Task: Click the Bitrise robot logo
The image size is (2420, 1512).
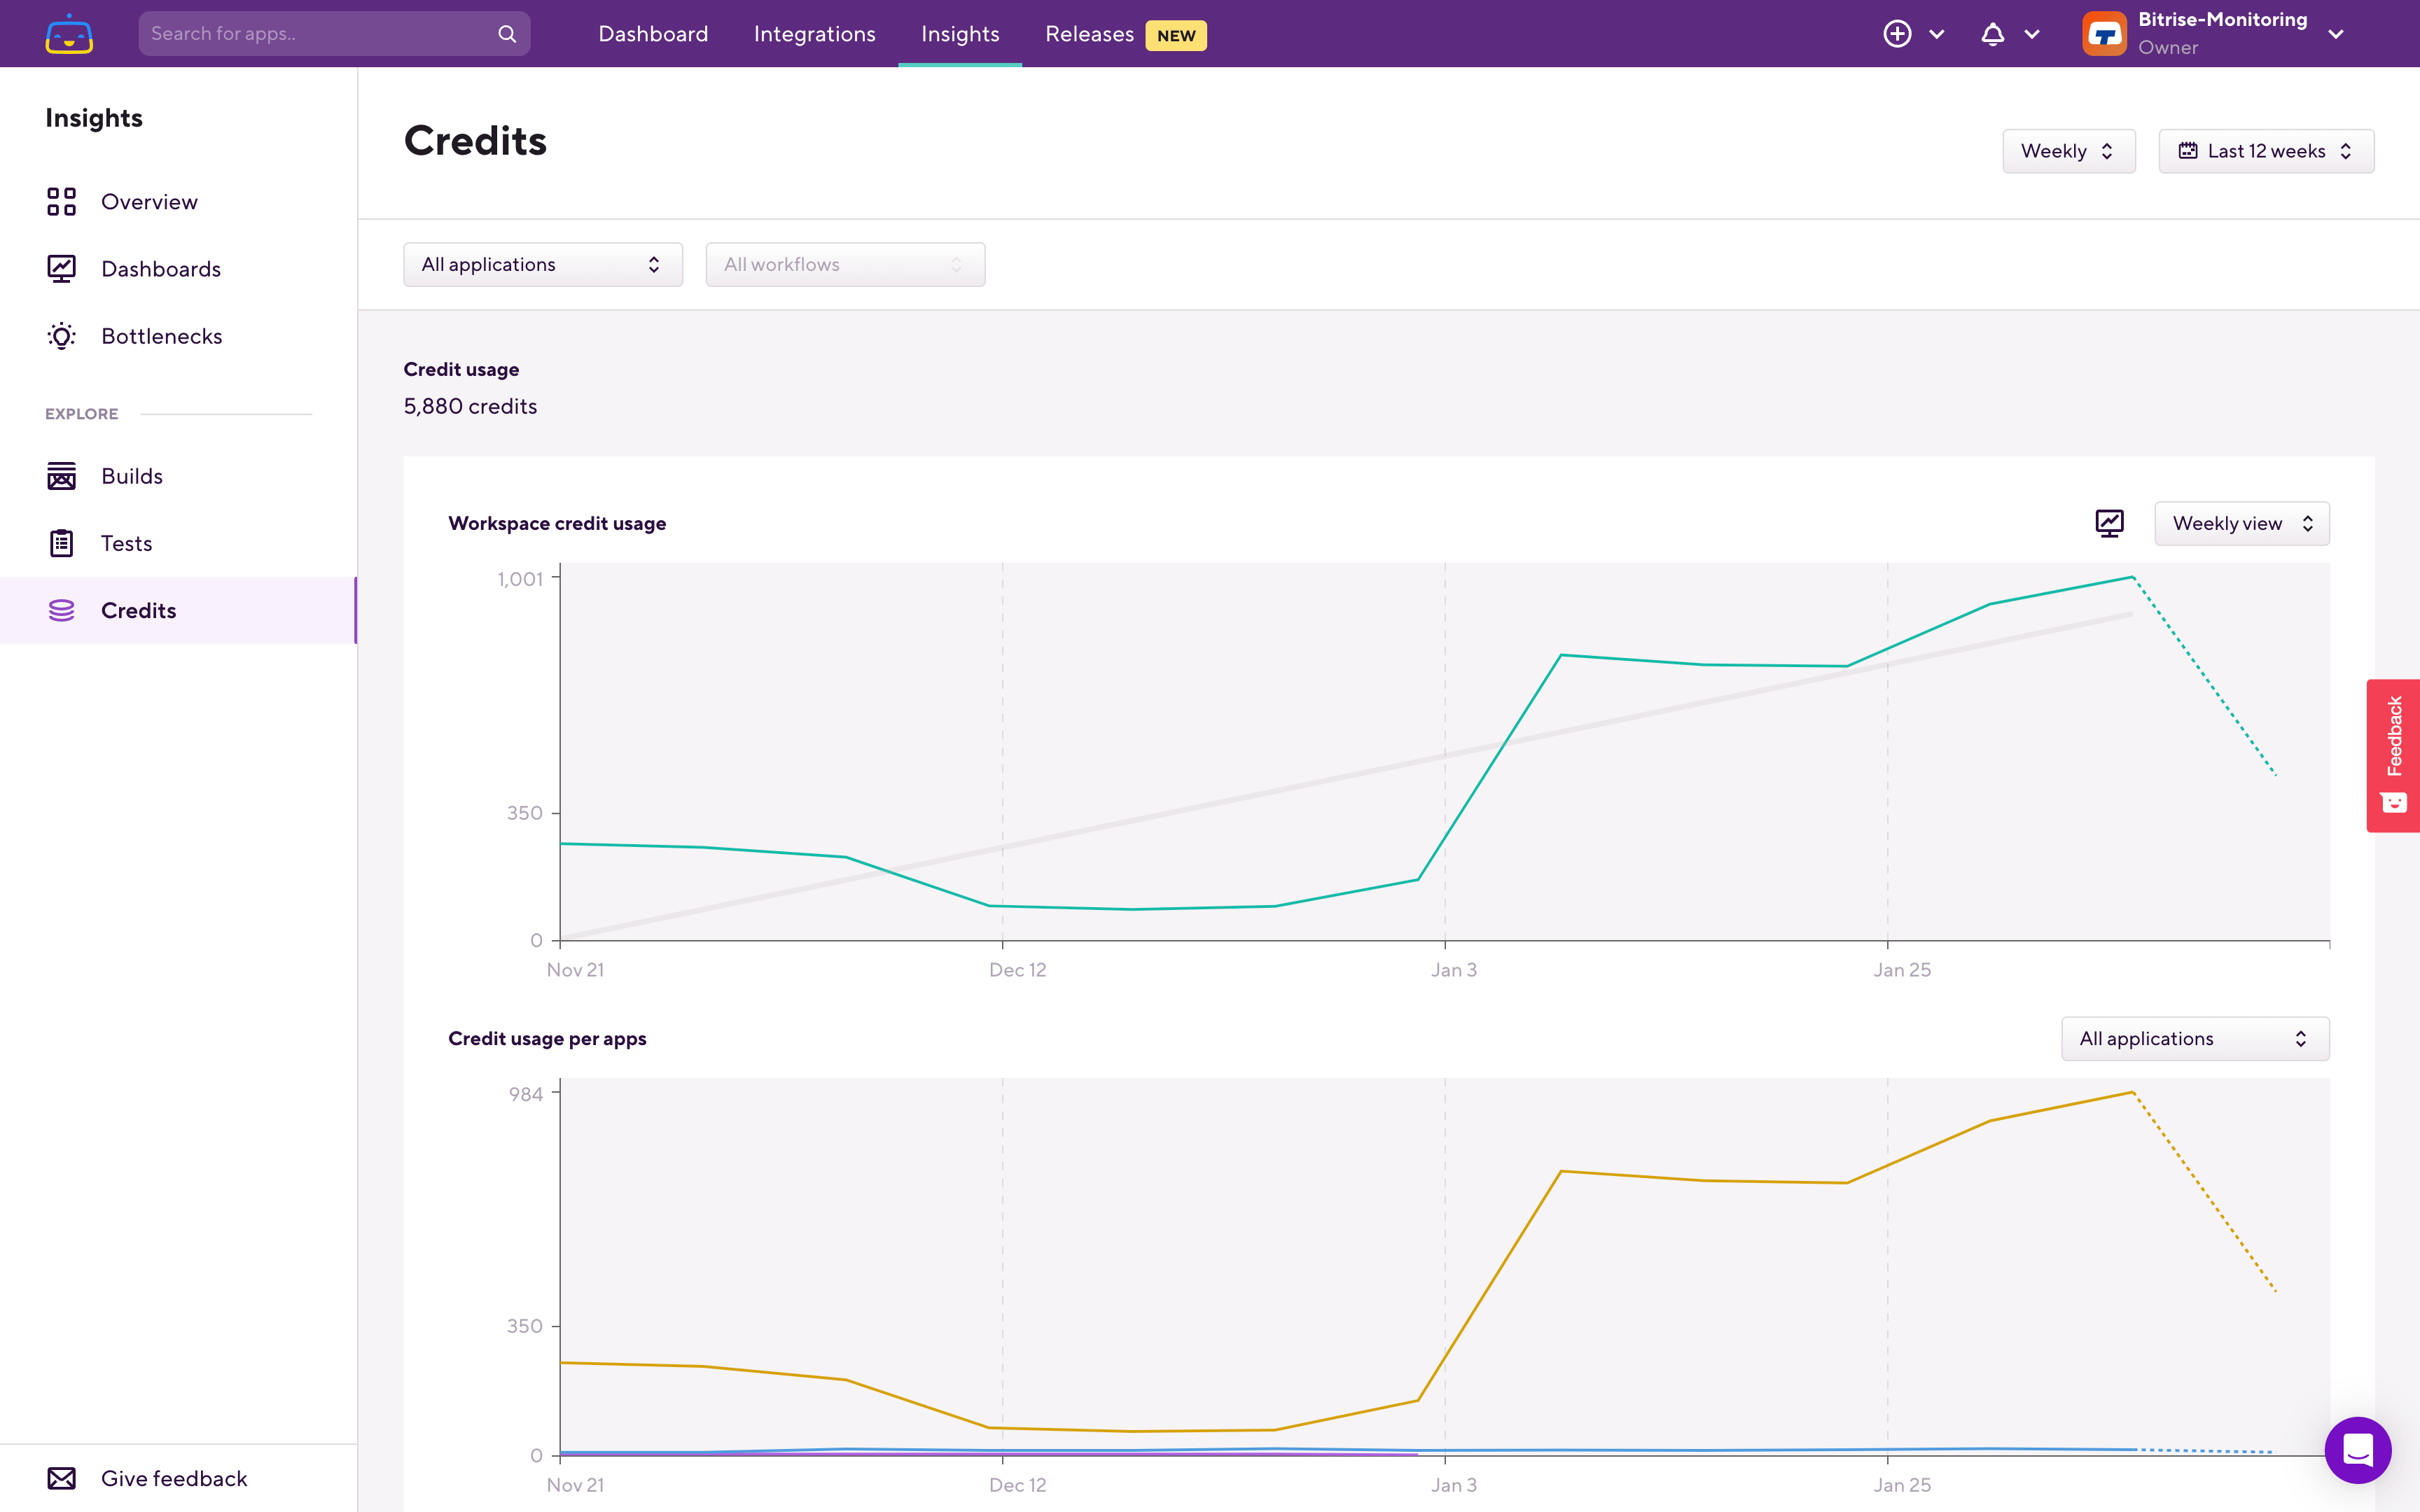Action: 69,34
